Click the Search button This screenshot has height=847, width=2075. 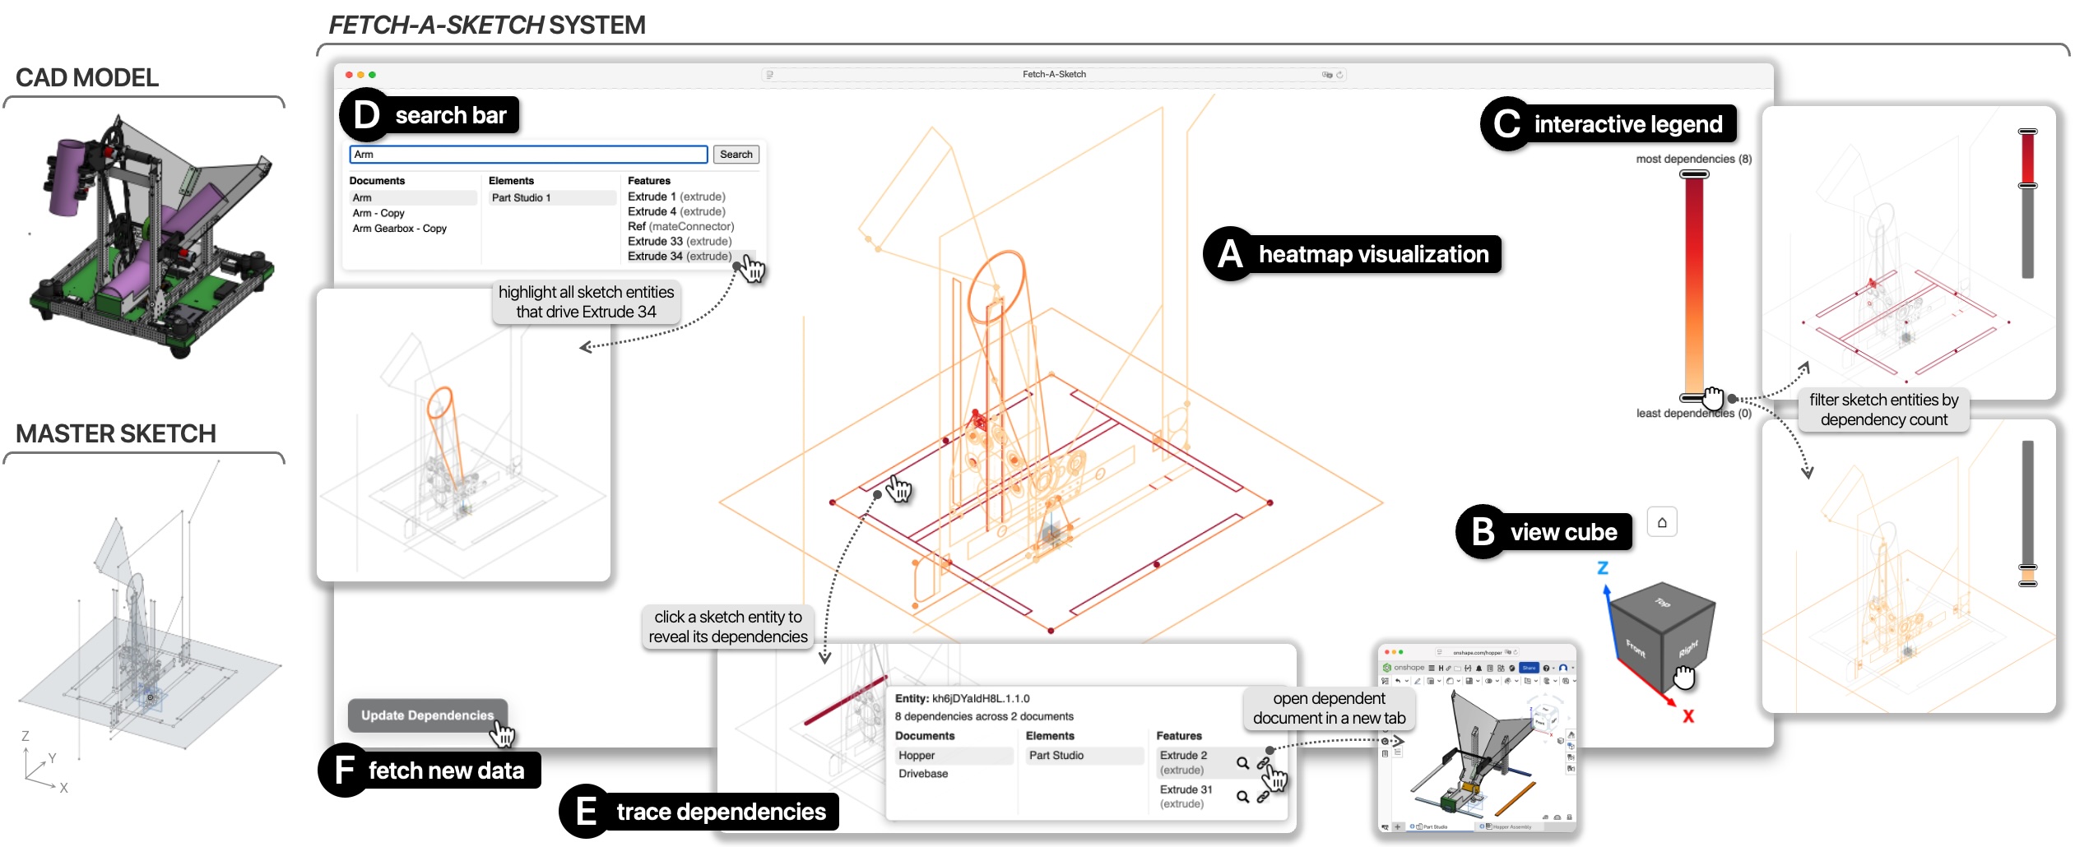tap(736, 155)
